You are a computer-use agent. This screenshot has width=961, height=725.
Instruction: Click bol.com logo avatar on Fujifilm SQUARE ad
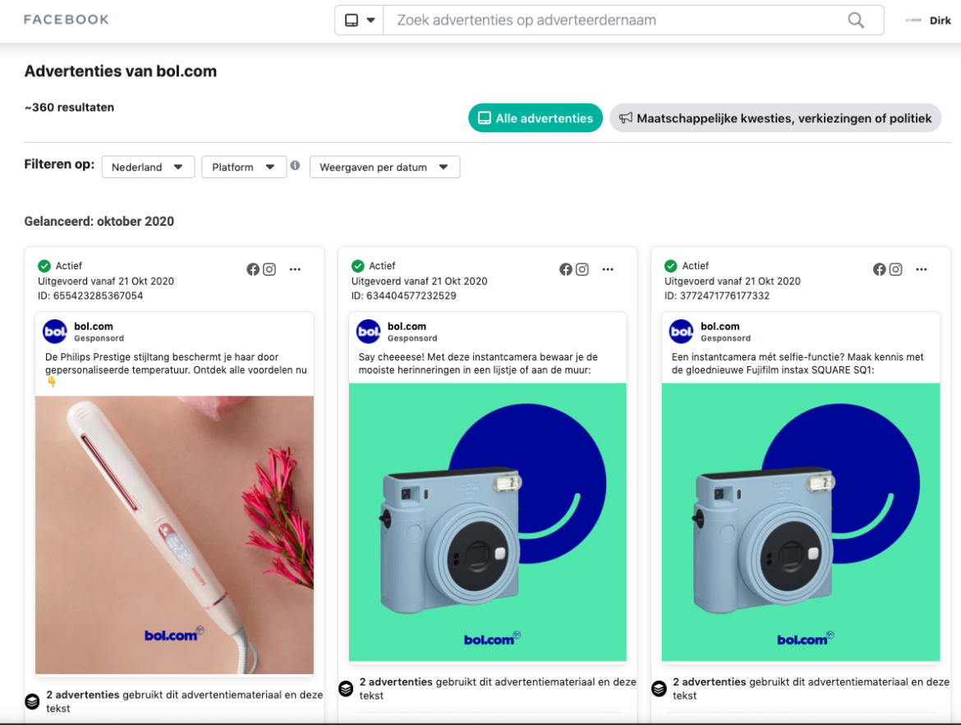tap(681, 332)
